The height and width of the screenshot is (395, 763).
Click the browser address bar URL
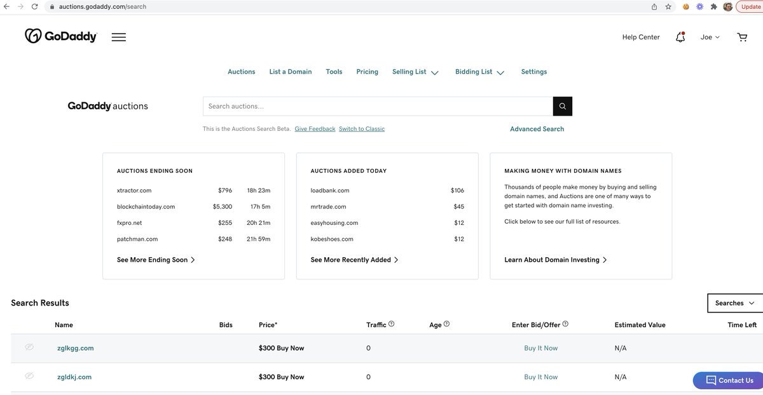pos(103,6)
